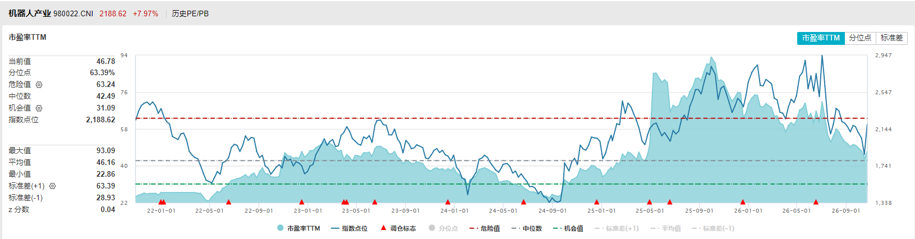Click the red marker near 26-01-01
Viewport: 915px width, 239px height.
[743, 202]
